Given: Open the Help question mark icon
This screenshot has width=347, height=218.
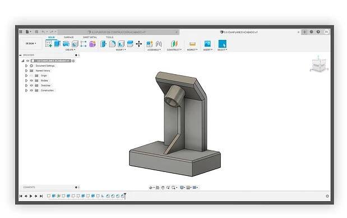Looking at the screenshot, I should tap(318, 32).
